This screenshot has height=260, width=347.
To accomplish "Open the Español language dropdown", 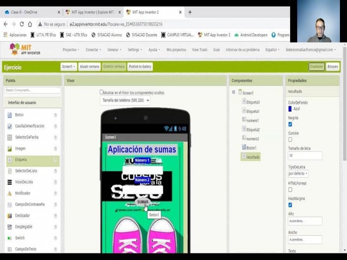I will click(272, 50).
